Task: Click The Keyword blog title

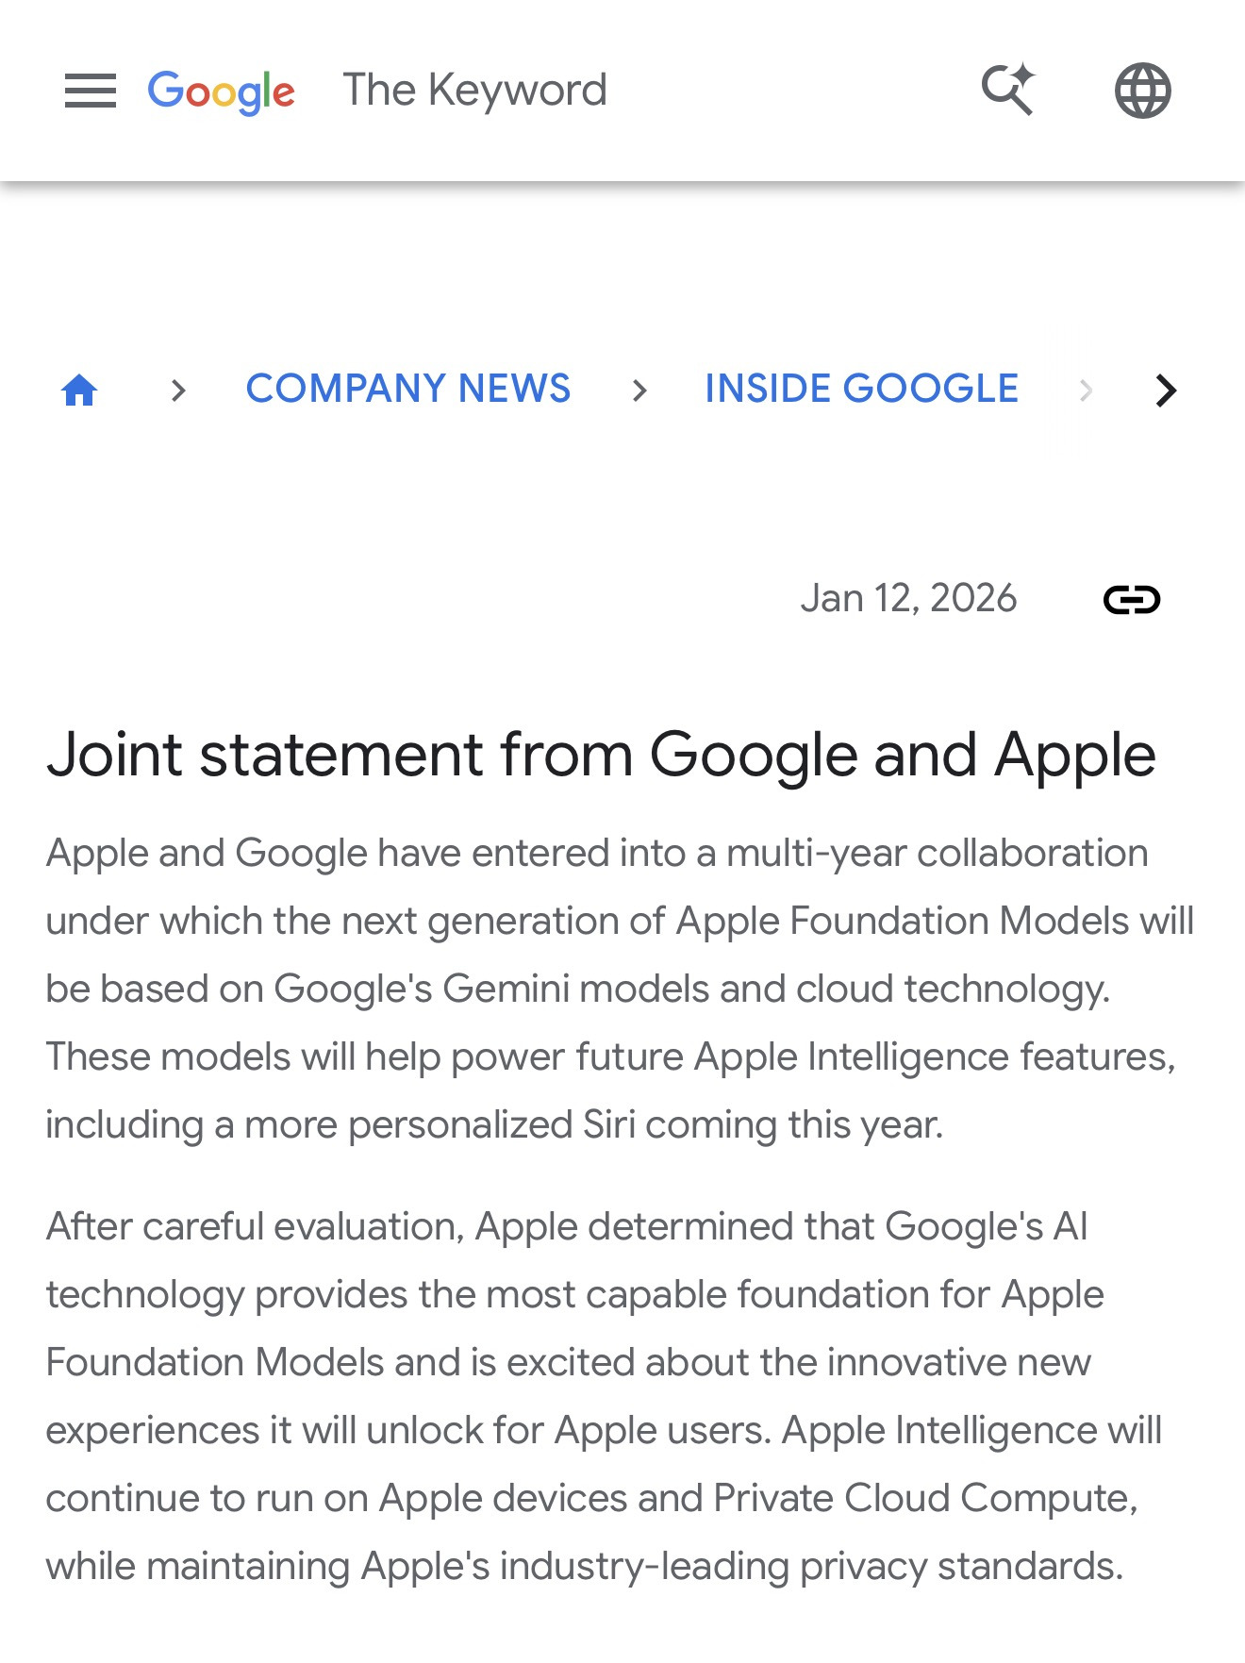Action: click(474, 91)
